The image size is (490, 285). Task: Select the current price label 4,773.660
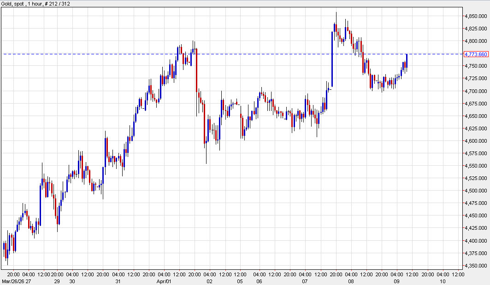477,54
